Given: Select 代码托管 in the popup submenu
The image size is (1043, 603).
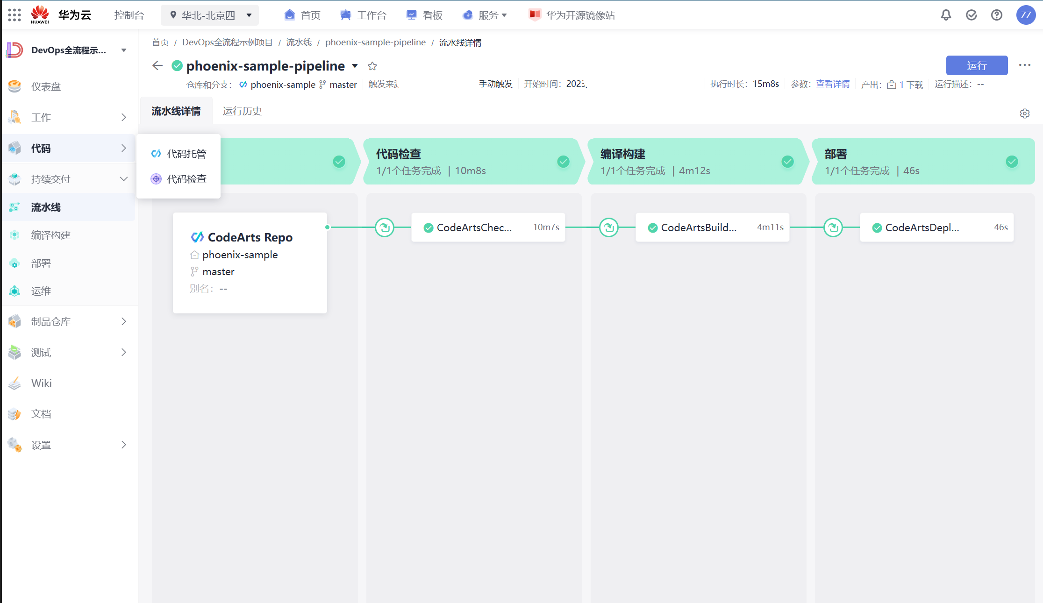Looking at the screenshot, I should pyautogui.click(x=186, y=154).
